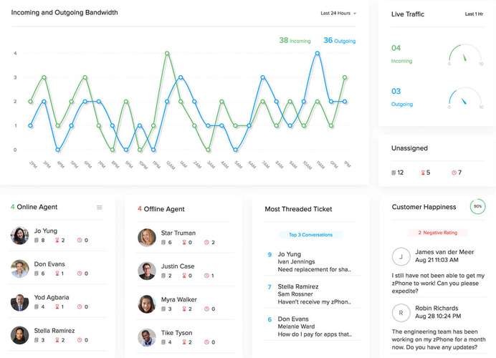The image size is (496, 358).
Task: Click Jo Yung's avatar in Online Agent
Action: pos(19,236)
